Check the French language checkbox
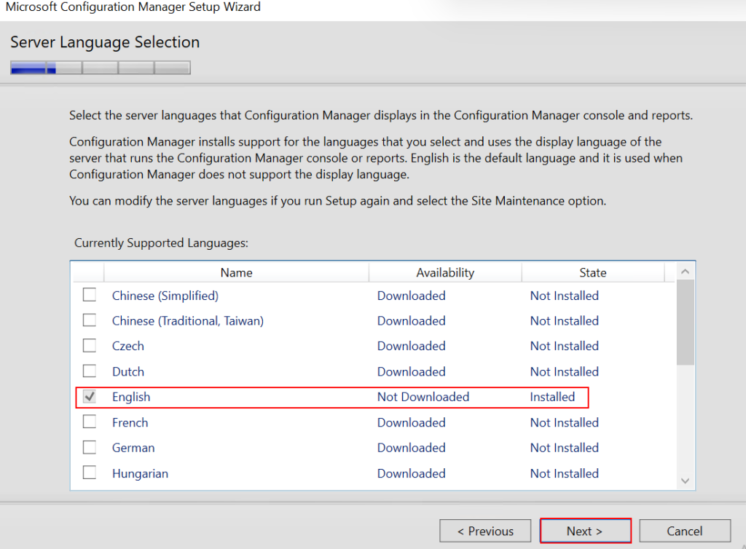 pos(89,422)
